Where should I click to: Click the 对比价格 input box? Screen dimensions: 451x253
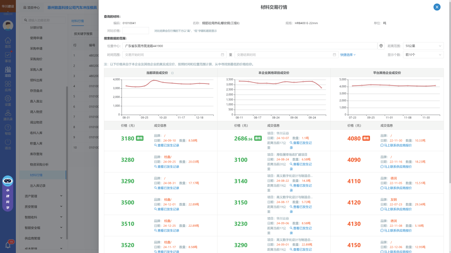point(136,30)
